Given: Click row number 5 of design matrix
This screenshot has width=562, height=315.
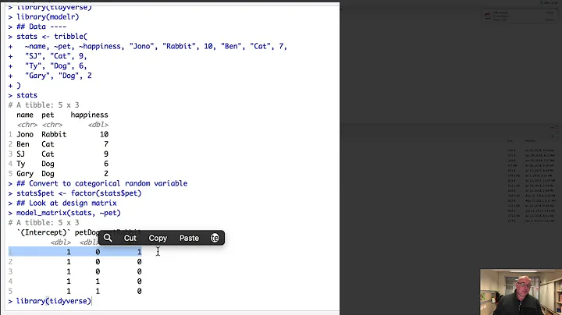Looking at the screenshot, I should 10,292.
